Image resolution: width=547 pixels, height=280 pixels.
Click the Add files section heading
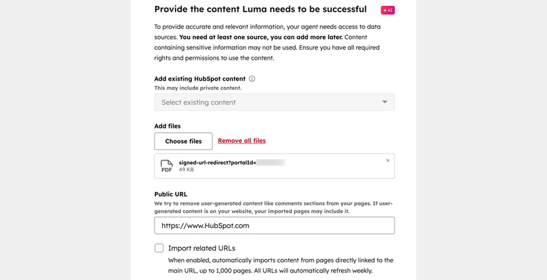[x=167, y=126]
